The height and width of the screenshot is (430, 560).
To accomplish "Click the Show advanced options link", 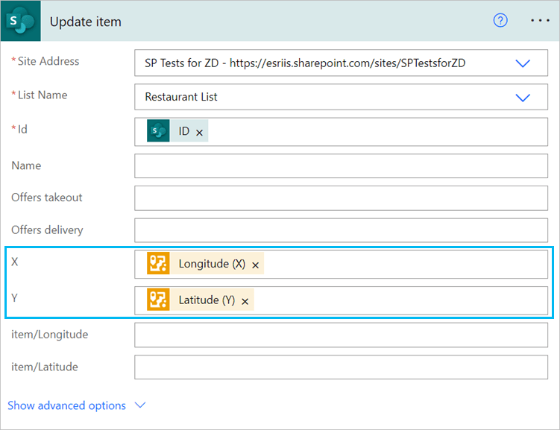I will [x=66, y=405].
